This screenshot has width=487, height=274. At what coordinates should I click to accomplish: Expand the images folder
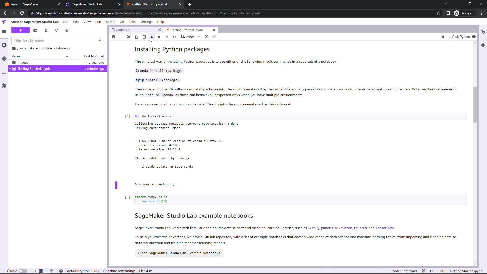tap(23, 62)
